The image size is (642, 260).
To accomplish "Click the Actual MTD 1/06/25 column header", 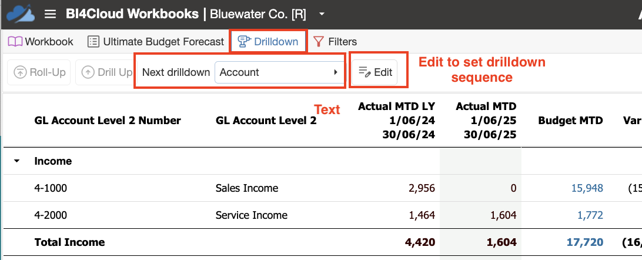I will tap(486, 121).
